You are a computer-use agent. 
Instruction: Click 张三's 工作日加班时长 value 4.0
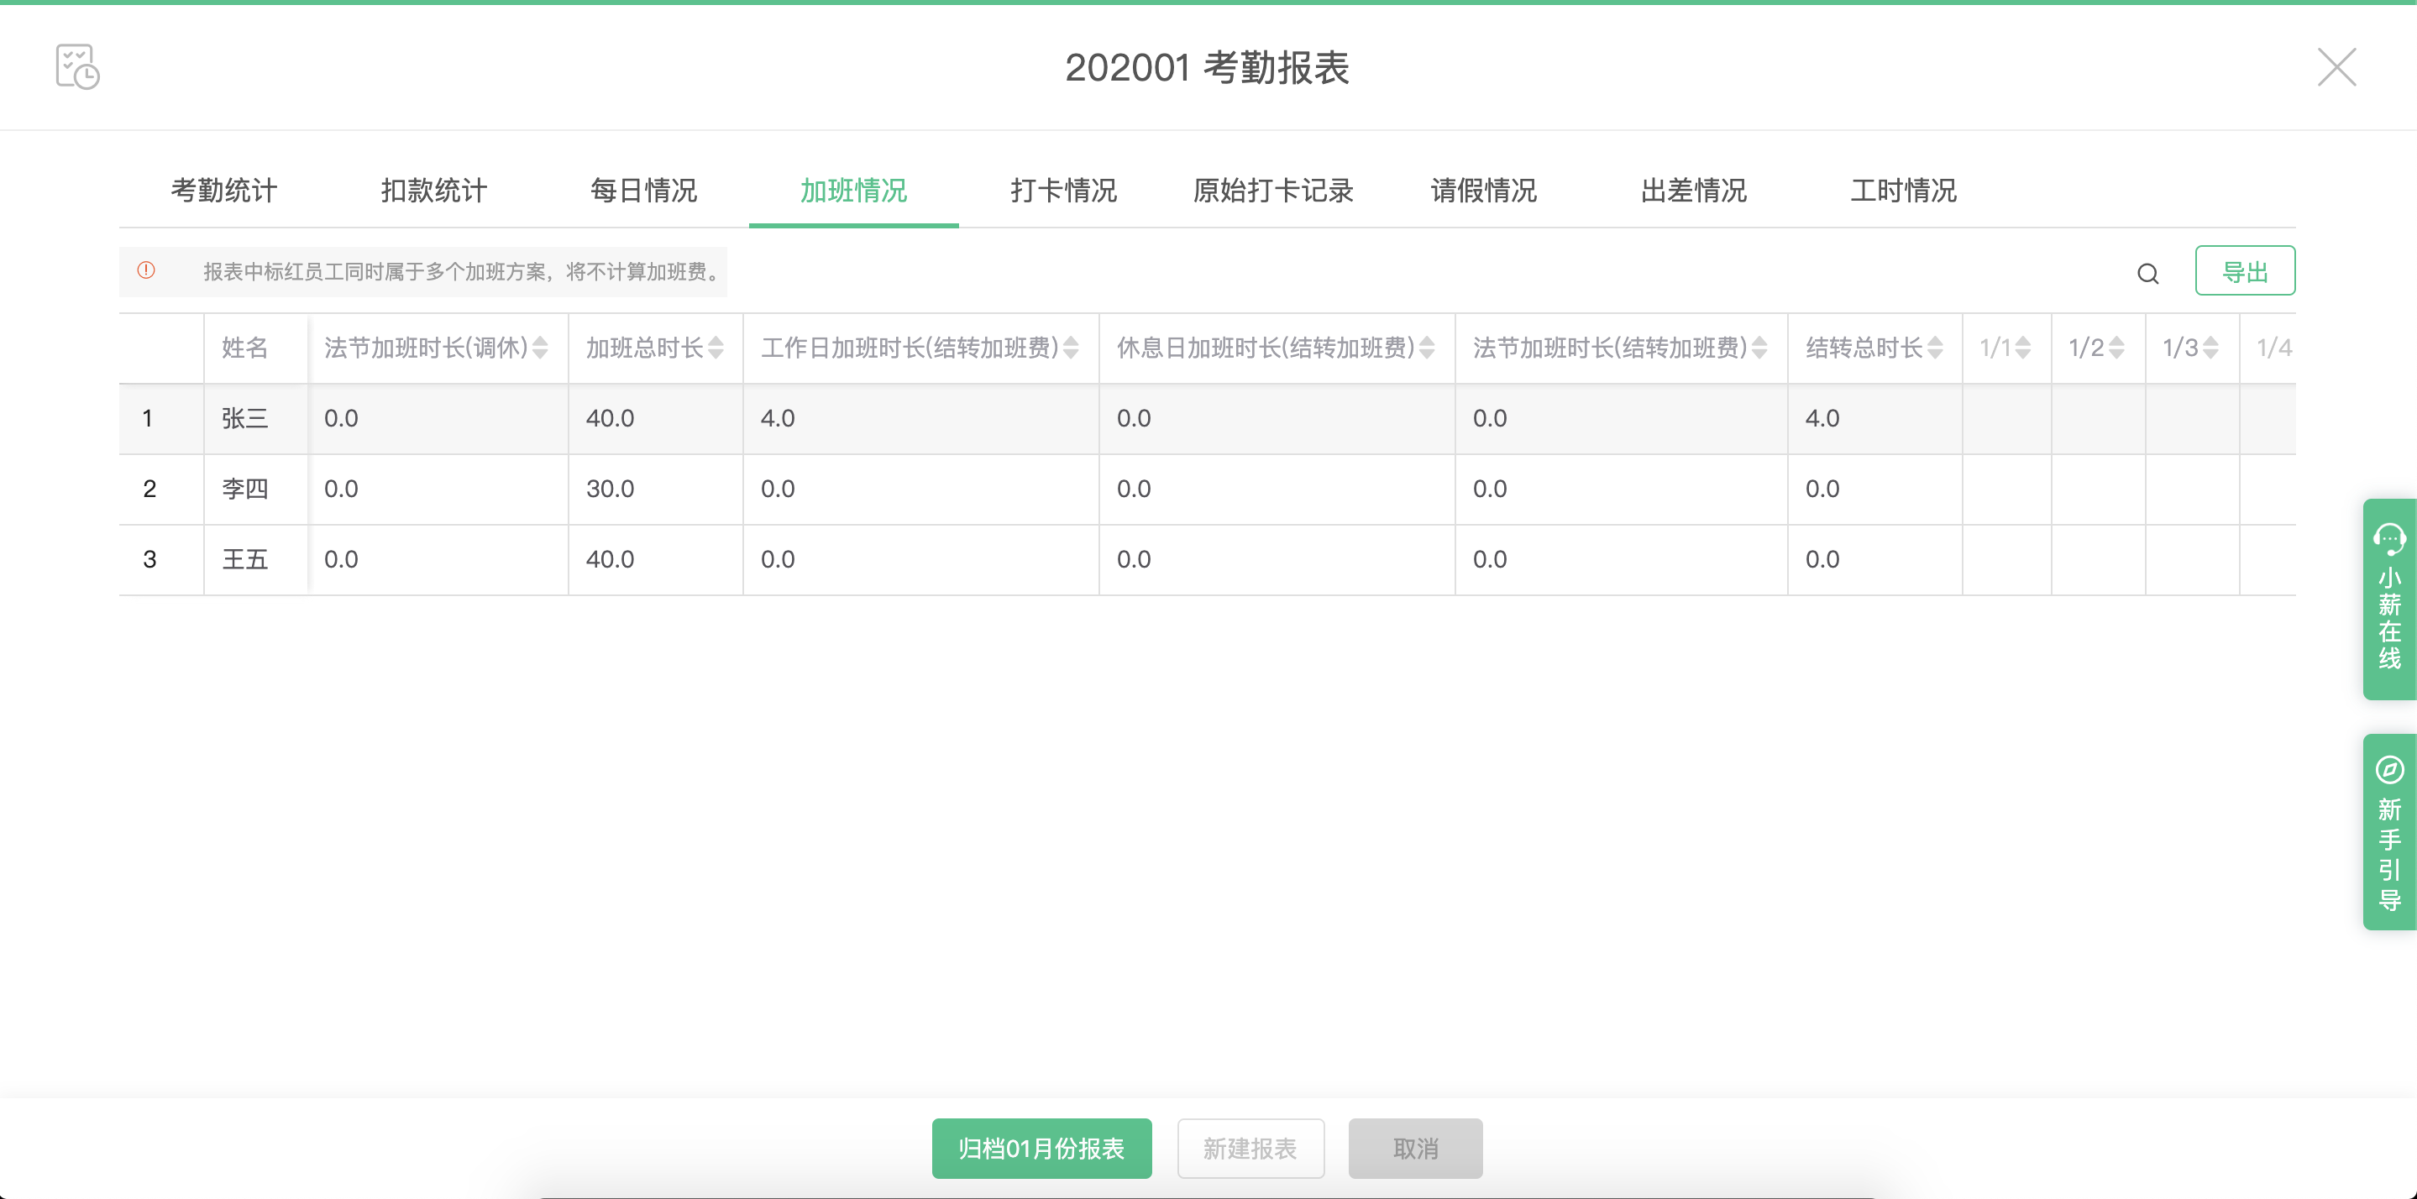point(777,418)
